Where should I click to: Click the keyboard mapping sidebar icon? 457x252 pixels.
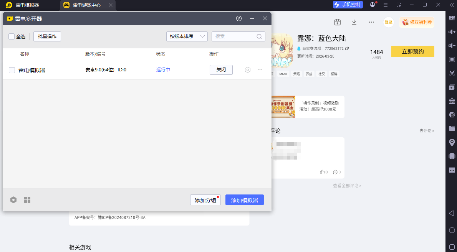click(x=452, y=18)
